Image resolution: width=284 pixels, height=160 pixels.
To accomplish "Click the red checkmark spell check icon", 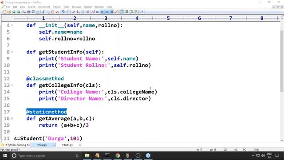I will coord(116,12).
